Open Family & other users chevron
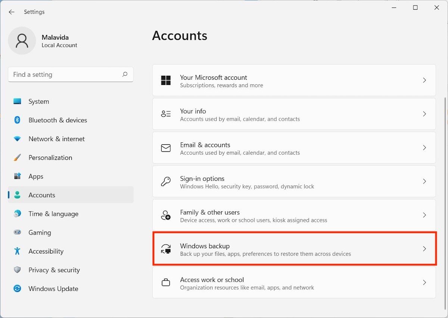The width and height of the screenshot is (448, 318). point(424,215)
